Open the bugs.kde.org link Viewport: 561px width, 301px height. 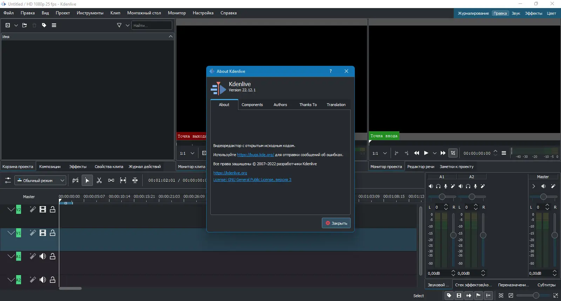(x=256, y=155)
